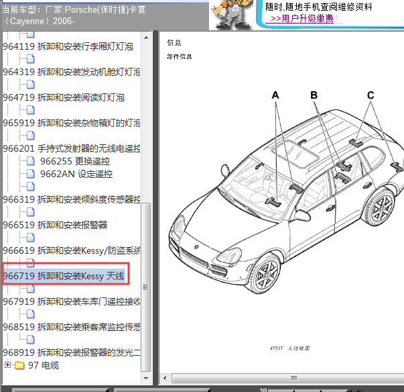Click the mechanic mascot image in header

point(231,14)
